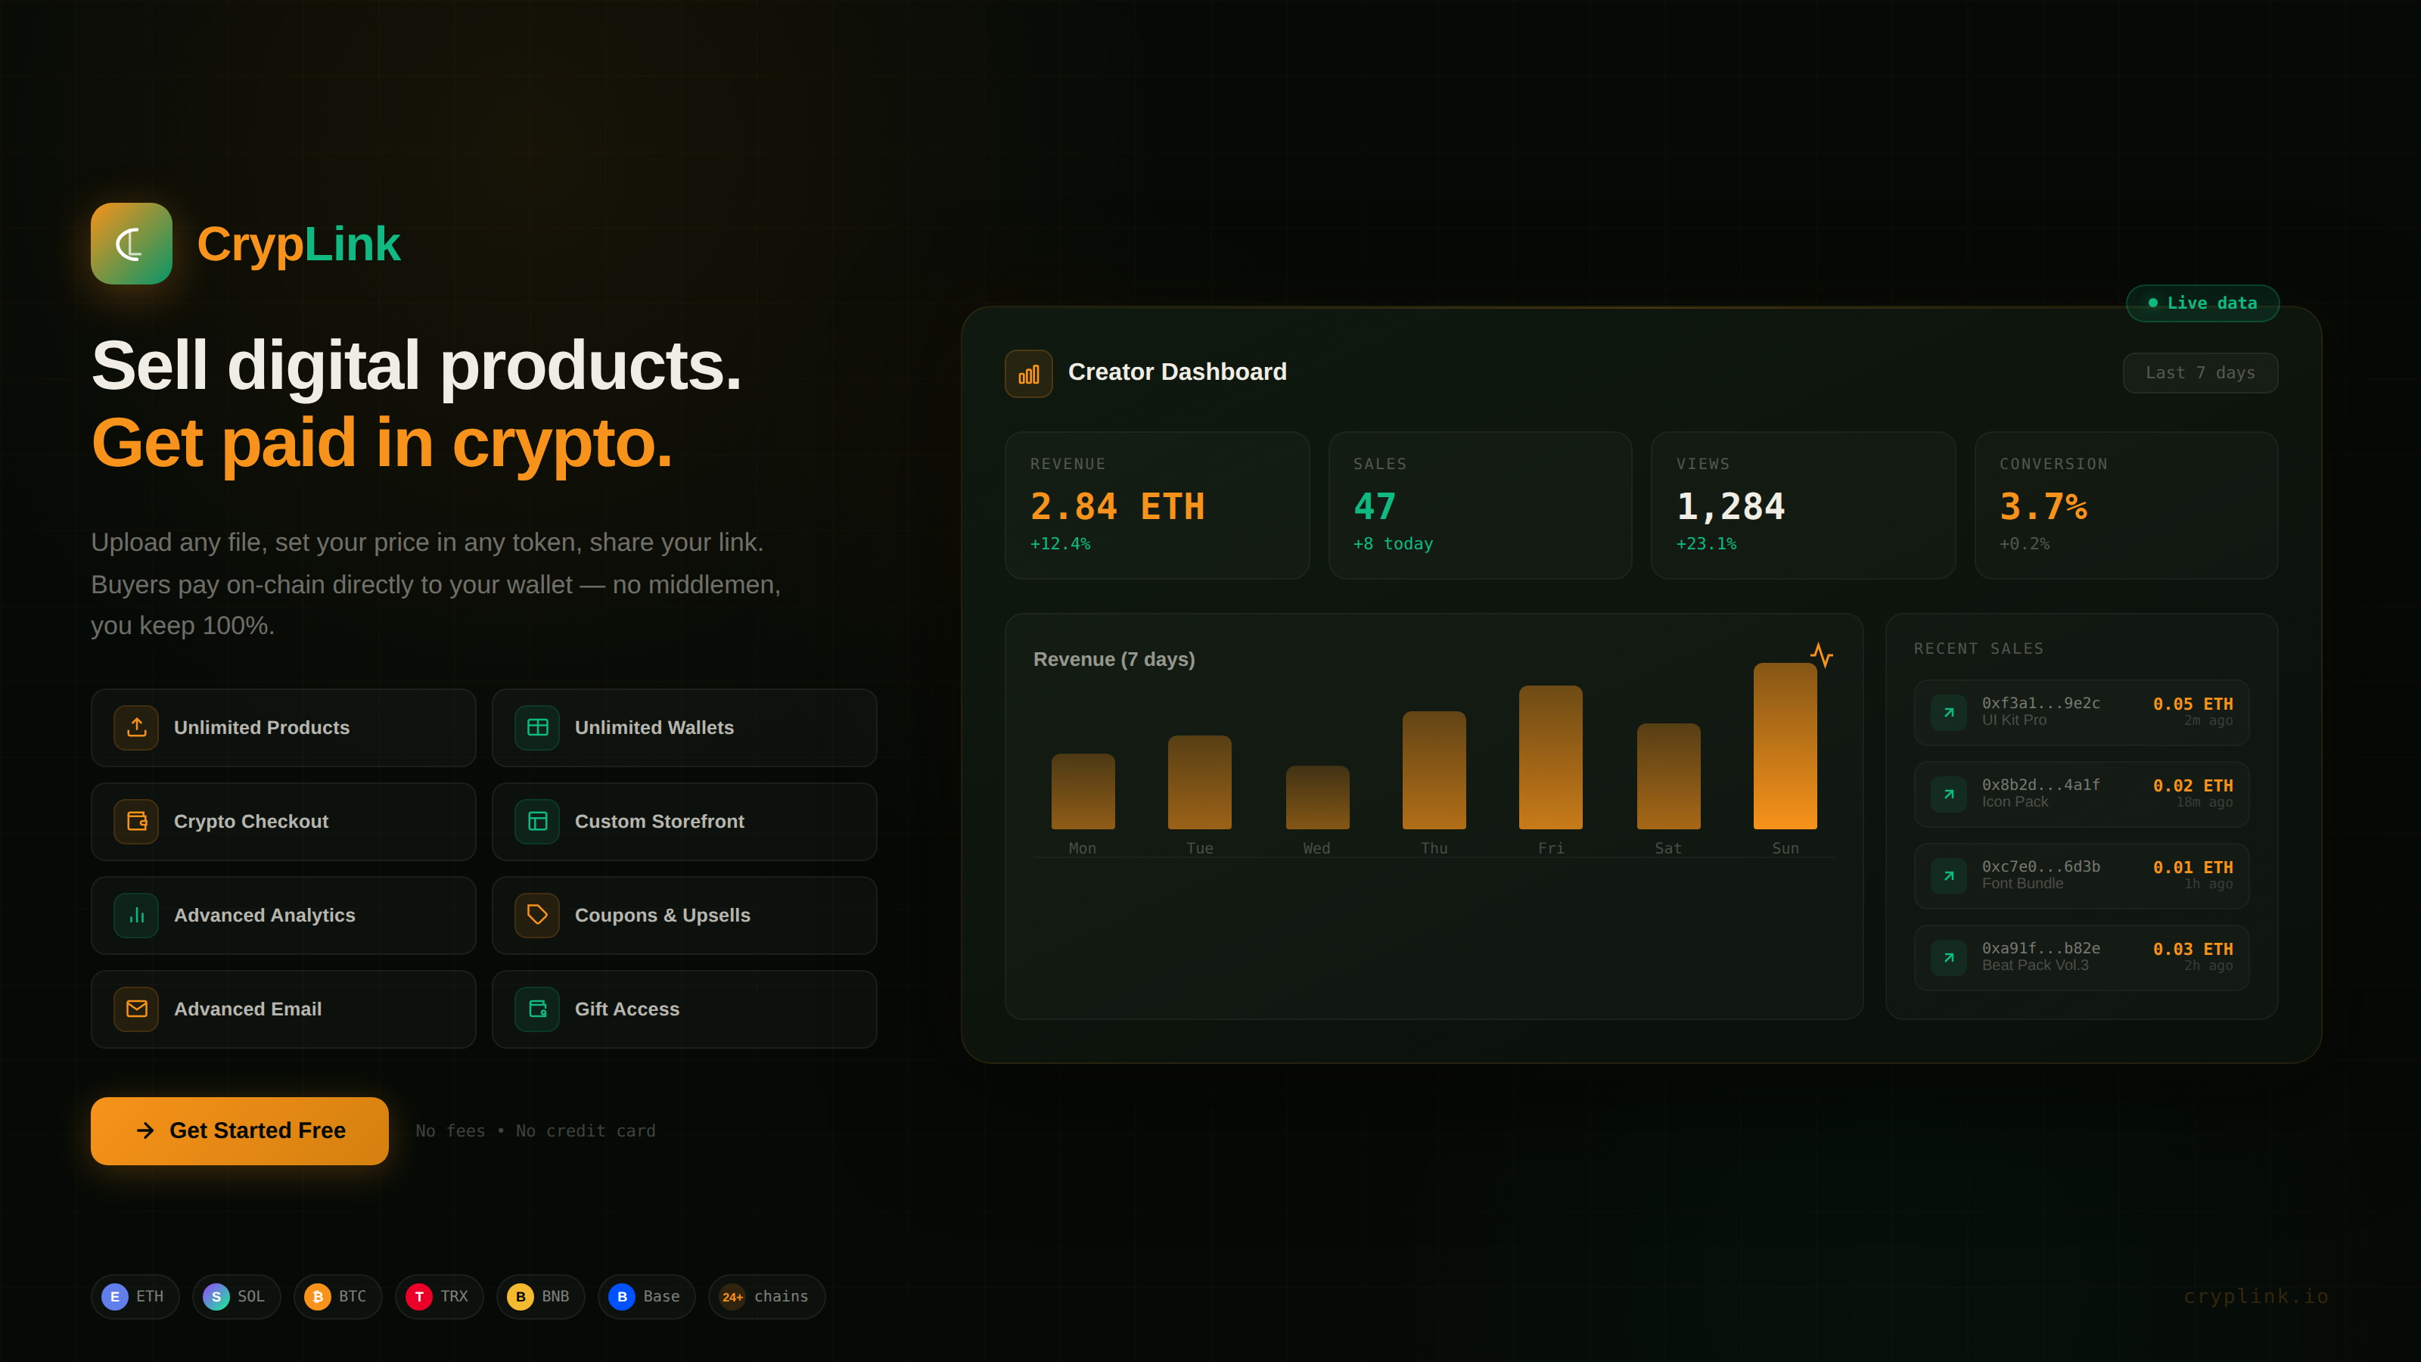Open the Beat Pack Vol.3 sale entry

2081,957
